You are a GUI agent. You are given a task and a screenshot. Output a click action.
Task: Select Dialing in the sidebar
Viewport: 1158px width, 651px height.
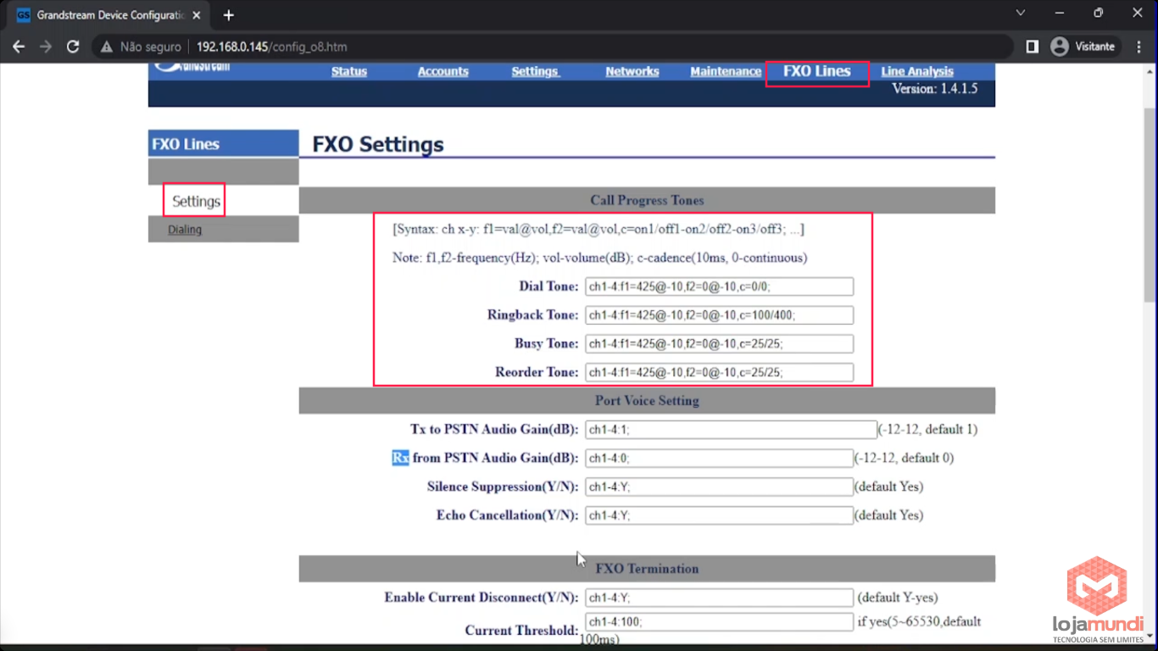click(x=185, y=230)
